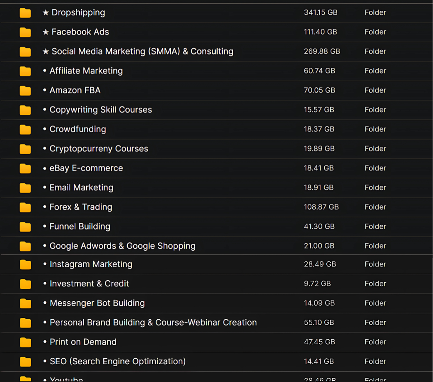Click the Investment & Credit folder icon
433x382 pixels.
(x=25, y=284)
